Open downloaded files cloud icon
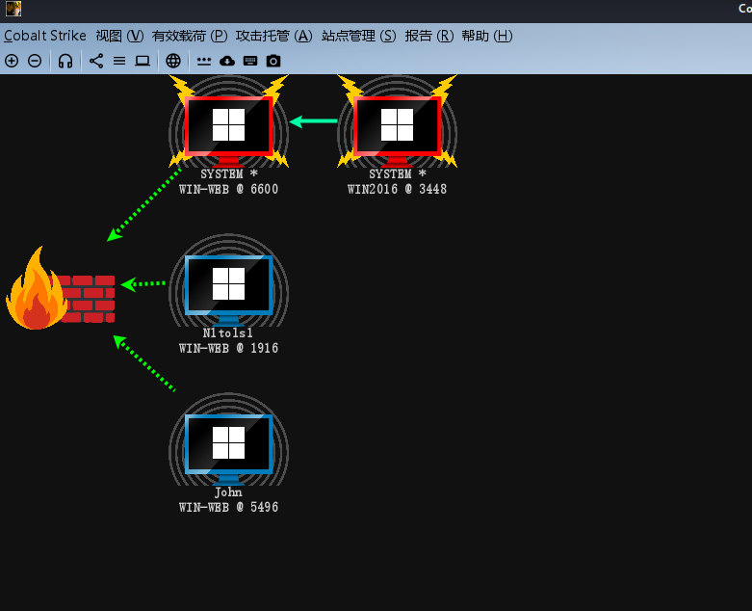752x611 pixels. [x=227, y=61]
